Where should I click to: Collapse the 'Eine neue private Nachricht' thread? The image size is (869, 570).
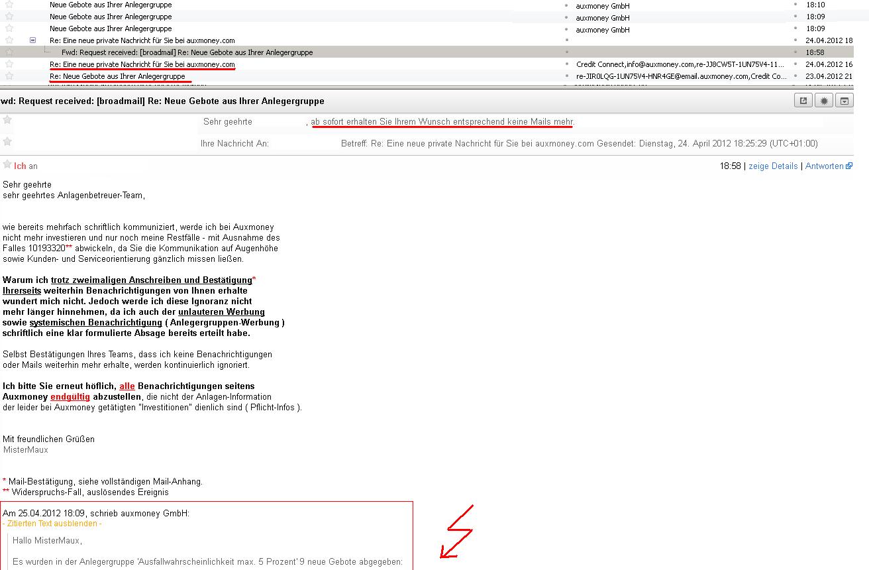(32, 40)
